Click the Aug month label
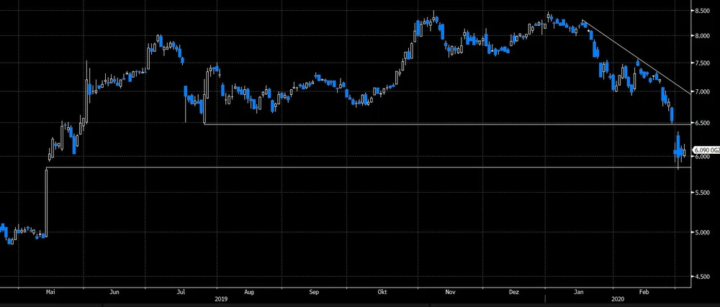This screenshot has height=307, width=720. point(249,293)
